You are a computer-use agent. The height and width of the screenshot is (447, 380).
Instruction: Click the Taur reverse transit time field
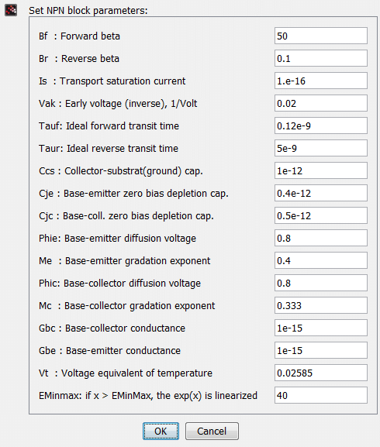coord(321,148)
